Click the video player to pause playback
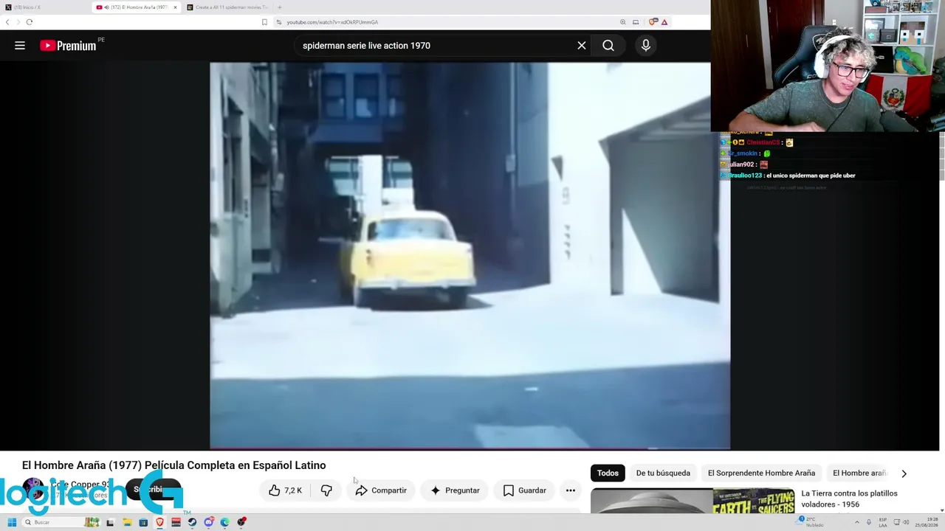 point(470,255)
